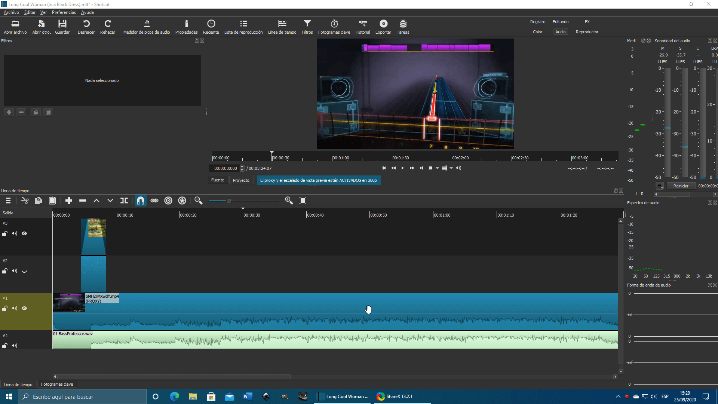
Task: Split clip at playhead
Action: click(x=124, y=201)
